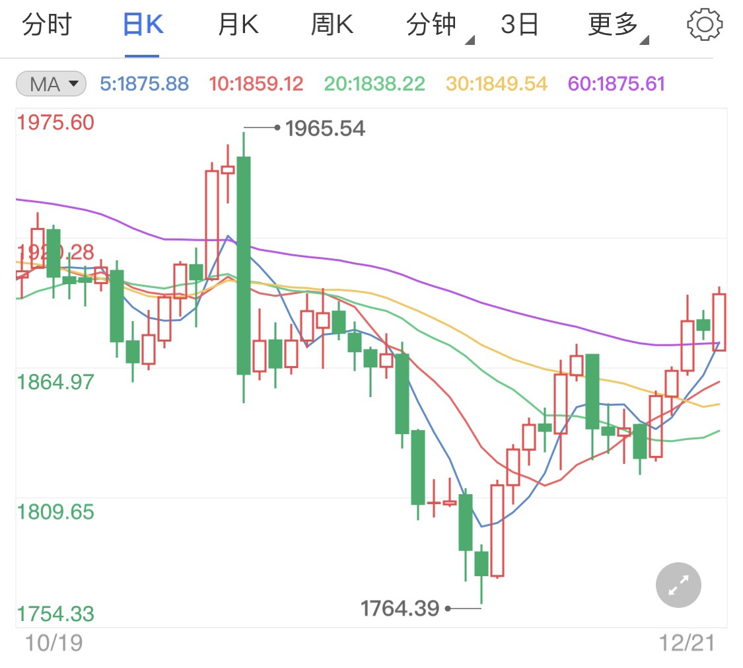The width and height of the screenshot is (743, 668).
Task: Click the purple MA60 value 1875.61
Action: point(616,84)
